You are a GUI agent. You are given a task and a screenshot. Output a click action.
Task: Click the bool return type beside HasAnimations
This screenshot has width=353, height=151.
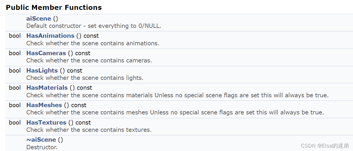click(x=15, y=36)
